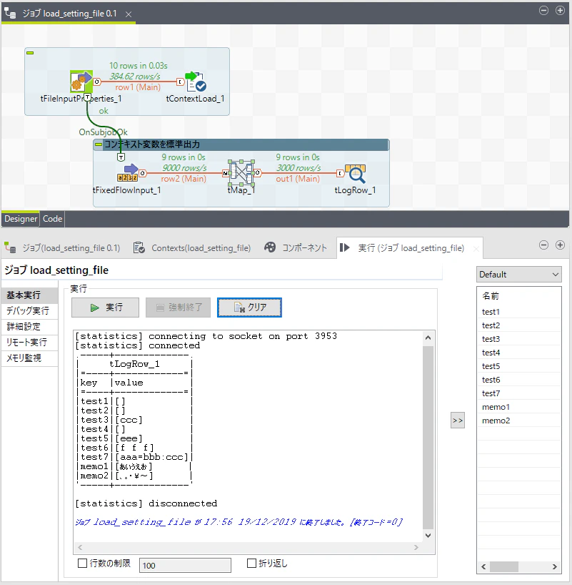Click the クリア clear button
The height and width of the screenshot is (585, 572).
click(249, 308)
